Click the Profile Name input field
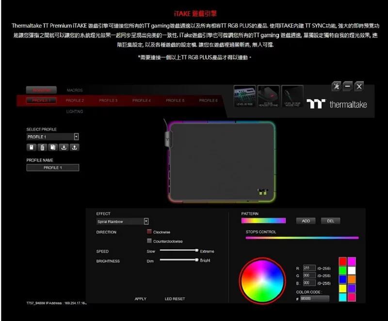 pos(52,168)
